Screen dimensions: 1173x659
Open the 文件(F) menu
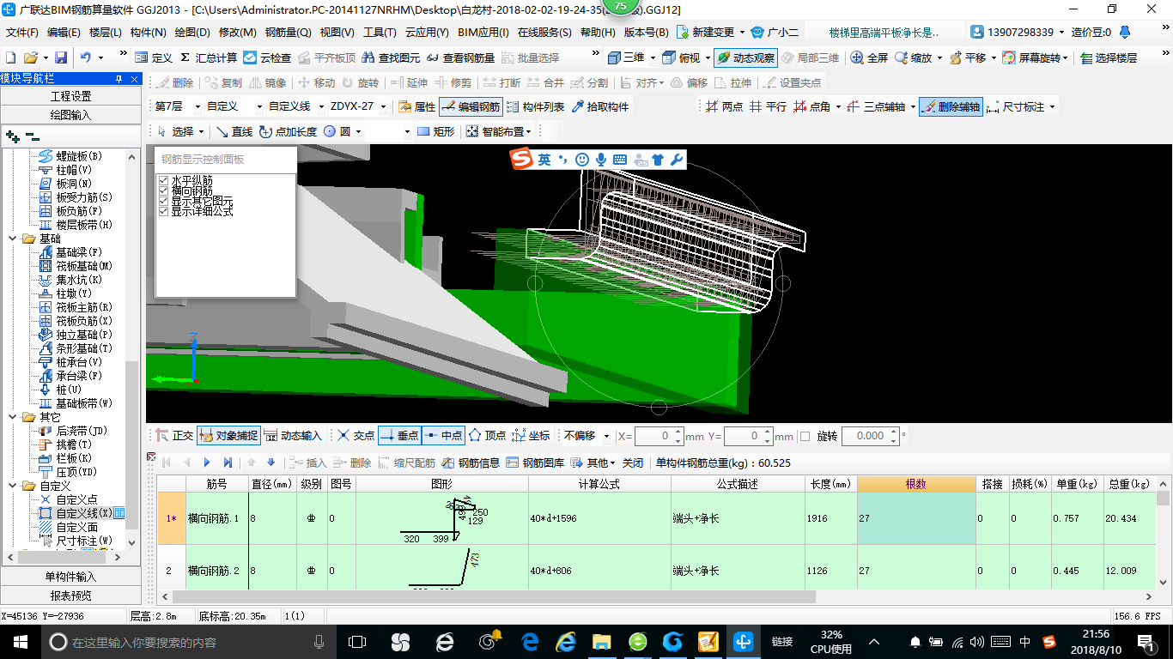coord(22,33)
